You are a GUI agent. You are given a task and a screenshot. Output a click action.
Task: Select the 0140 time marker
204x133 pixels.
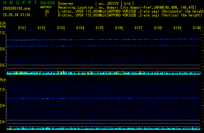tap(197, 28)
